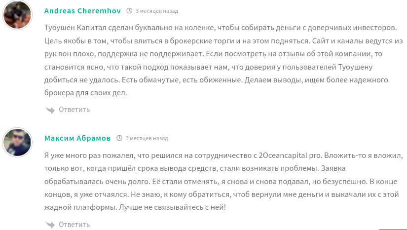Click the author name Максим Абрамов
407x230 pixels.
[77, 138]
